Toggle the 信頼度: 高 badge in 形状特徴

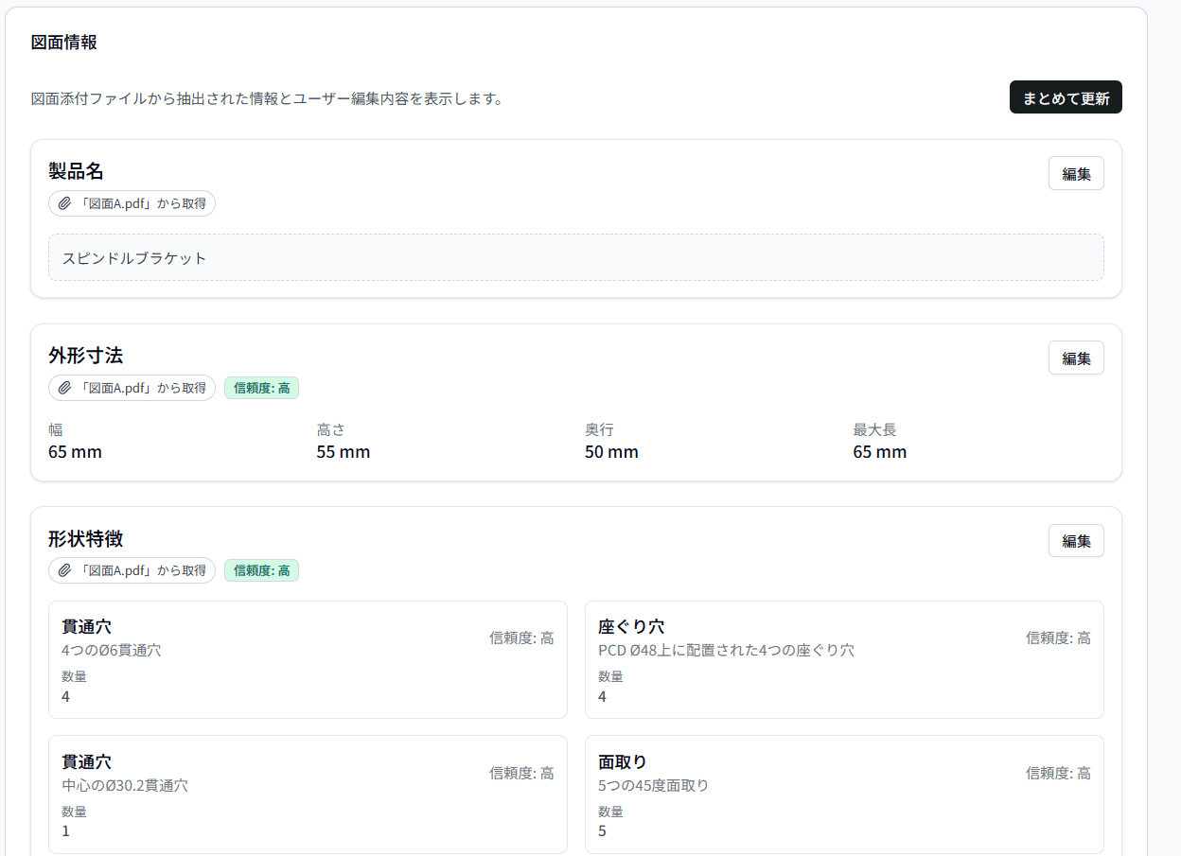[261, 570]
